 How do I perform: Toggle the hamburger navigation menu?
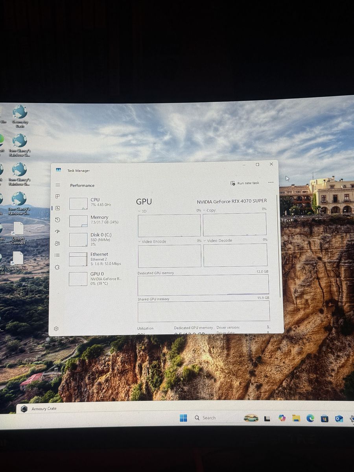(x=58, y=185)
